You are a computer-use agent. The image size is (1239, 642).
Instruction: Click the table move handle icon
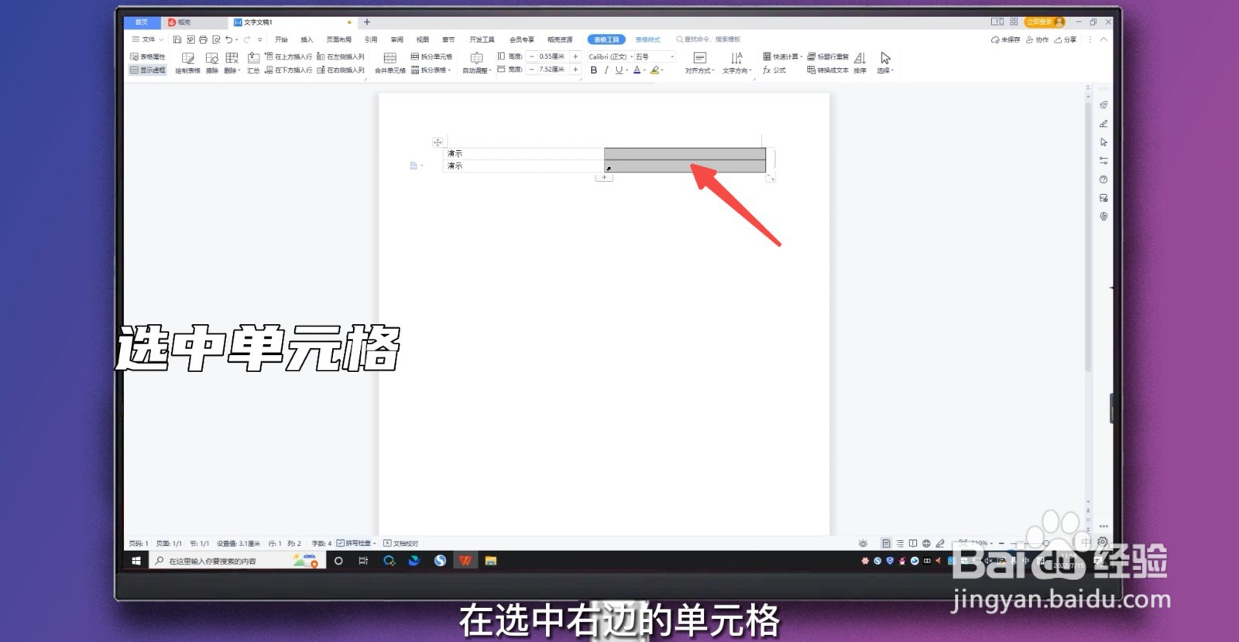(x=438, y=142)
